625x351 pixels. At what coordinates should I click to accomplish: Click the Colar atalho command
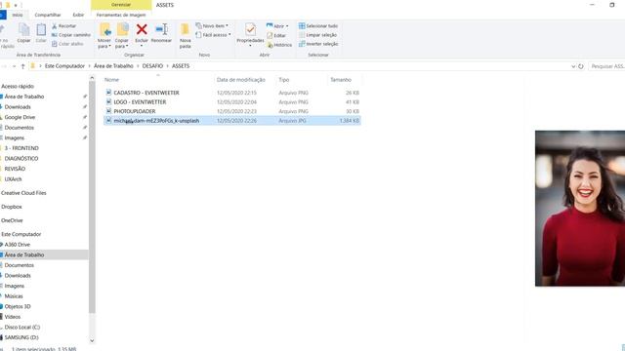click(x=67, y=44)
